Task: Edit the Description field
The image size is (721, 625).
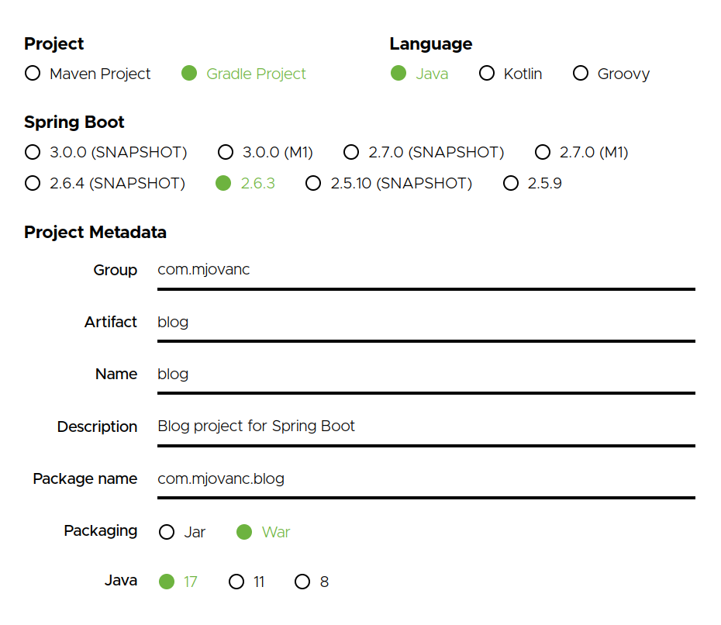Action: click(425, 426)
